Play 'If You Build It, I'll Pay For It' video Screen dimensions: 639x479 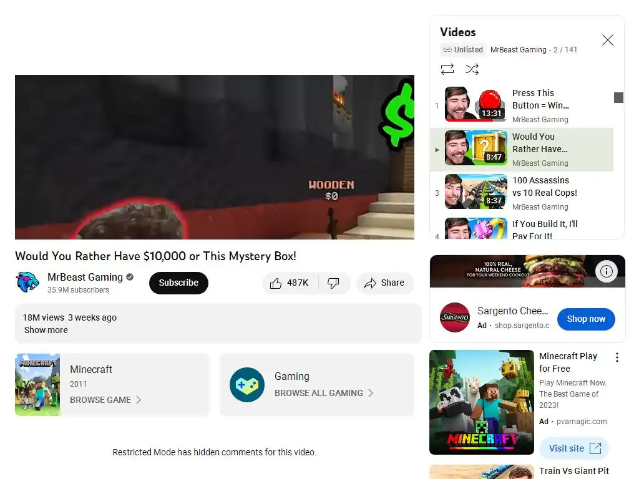tap(522, 228)
